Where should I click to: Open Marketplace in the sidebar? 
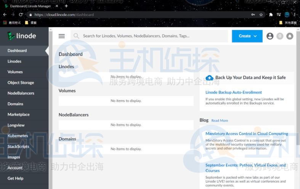point(24,115)
